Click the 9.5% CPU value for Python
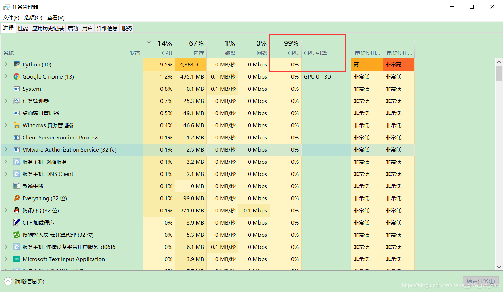 159,64
